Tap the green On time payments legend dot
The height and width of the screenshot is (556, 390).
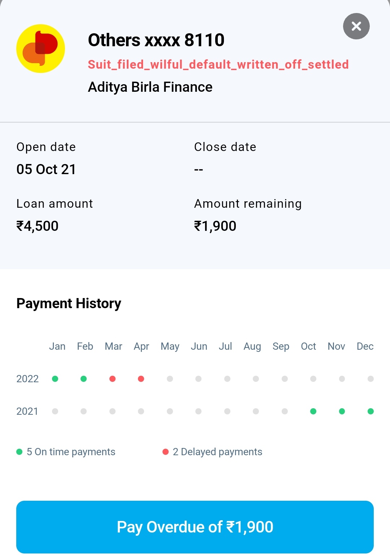pyautogui.click(x=19, y=452)
